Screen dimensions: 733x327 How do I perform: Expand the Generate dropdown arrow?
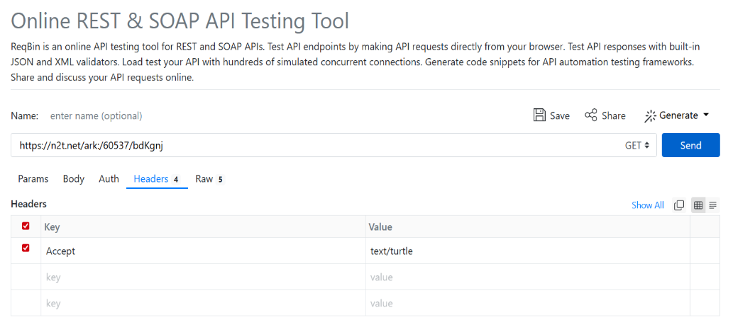coord(706,115)
